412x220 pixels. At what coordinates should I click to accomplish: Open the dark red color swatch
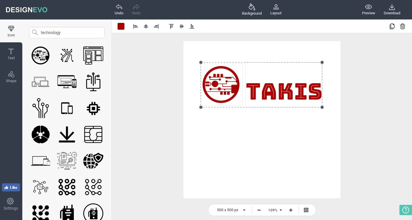(121, 26)
